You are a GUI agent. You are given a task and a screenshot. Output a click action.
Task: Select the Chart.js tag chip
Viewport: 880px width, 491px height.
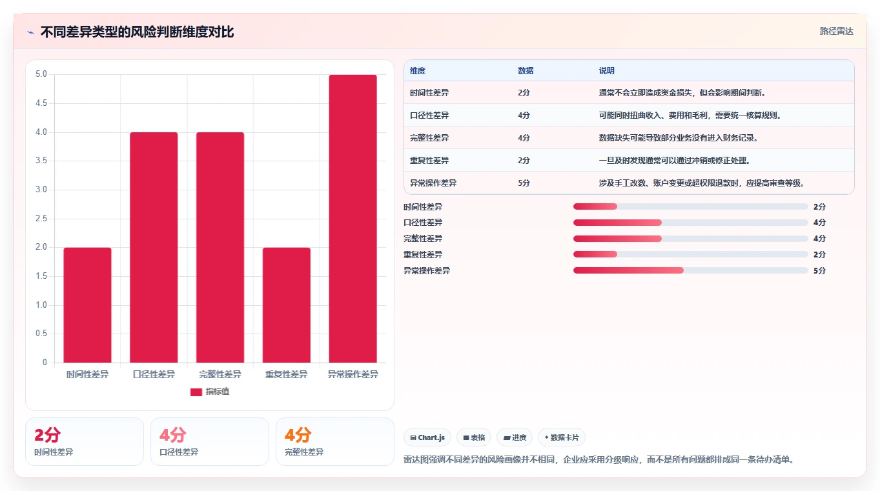click(427, 437)
